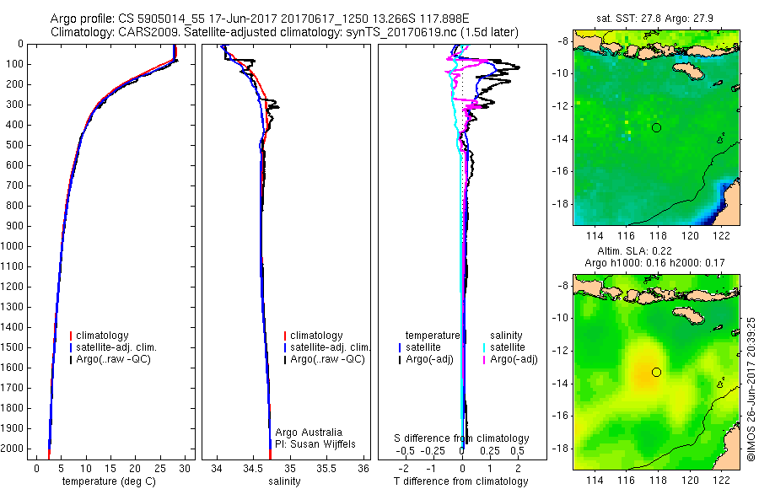Click the SST map longitude label 114

(595, 236)
